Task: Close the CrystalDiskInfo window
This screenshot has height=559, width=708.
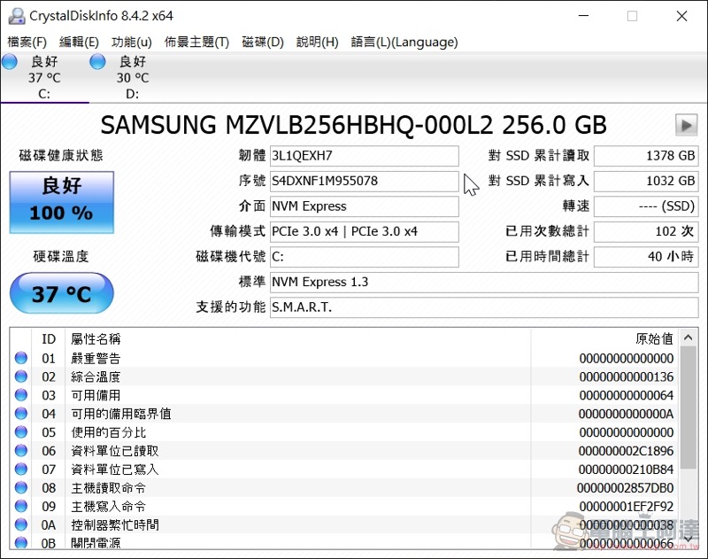Action: click(x=681, y=16)
